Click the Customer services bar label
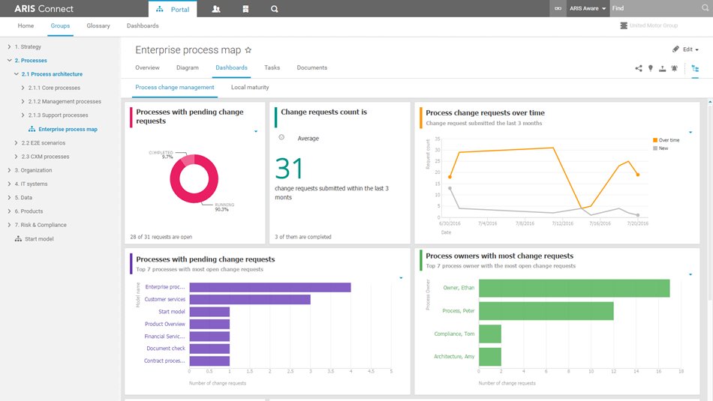The height and width of the screenshot is (401, 713). tap(164, 299)
